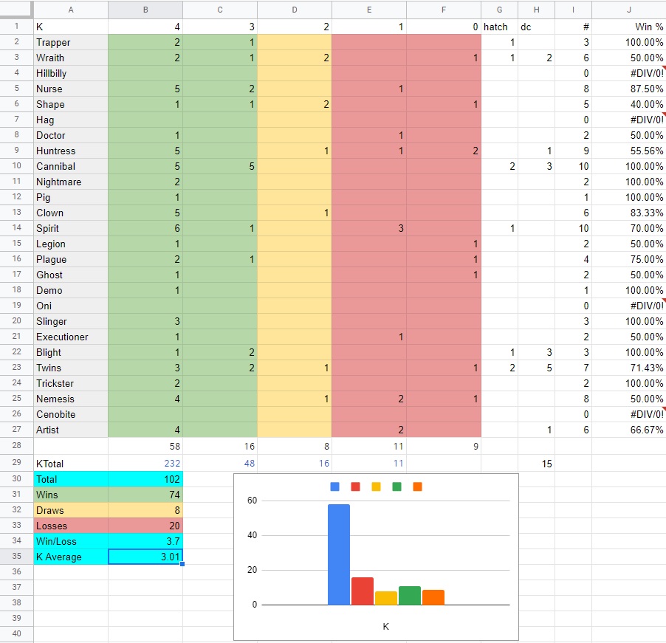Click the cyan Total label cell
Screen dimensions: 666x643
(71, 479)
